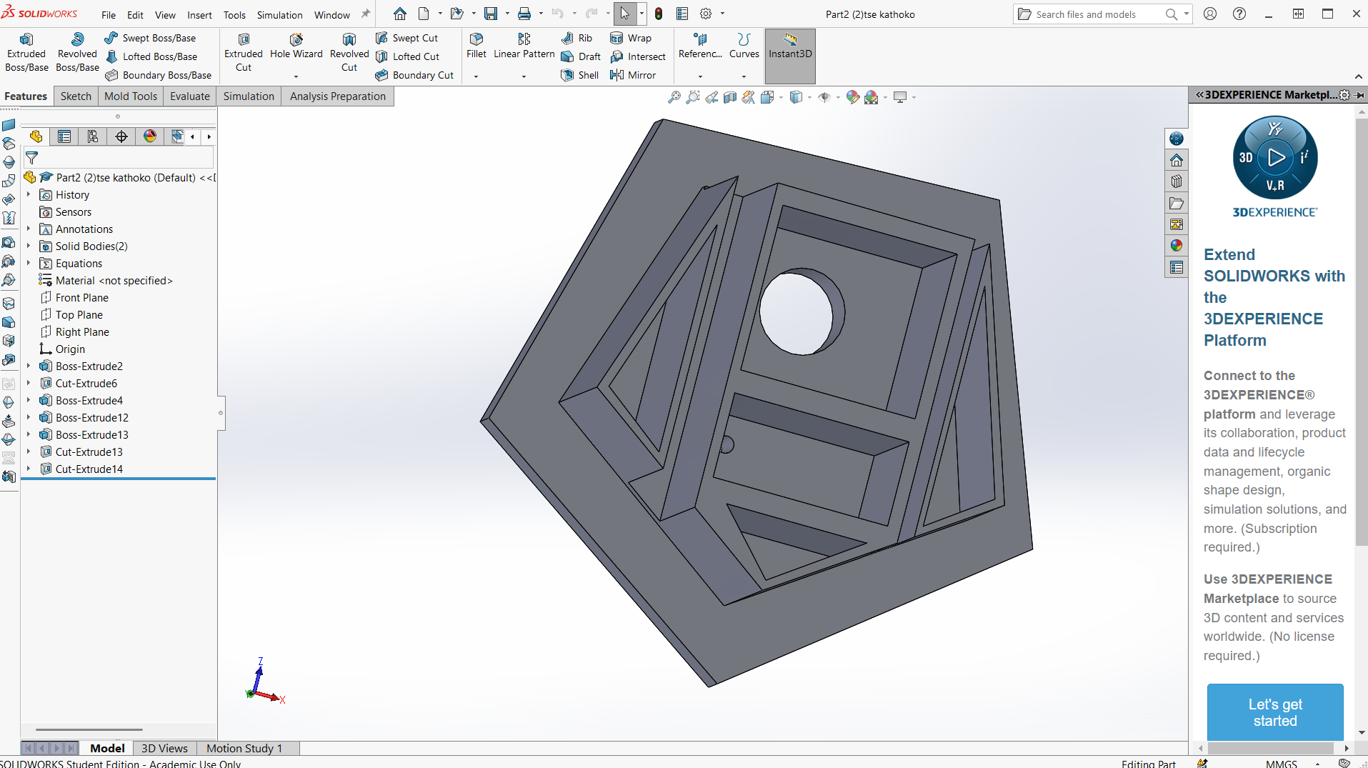1368x768 pixels.
Task: Select the Extruded Cut tool
Action: (x=244, y=52)
